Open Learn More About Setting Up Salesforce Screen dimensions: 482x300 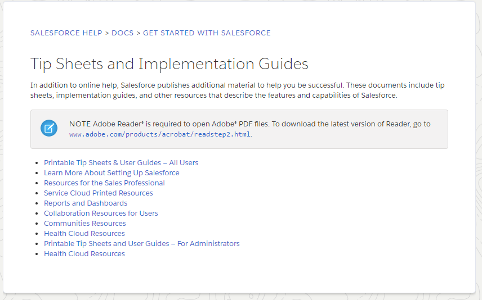(111, 172)
